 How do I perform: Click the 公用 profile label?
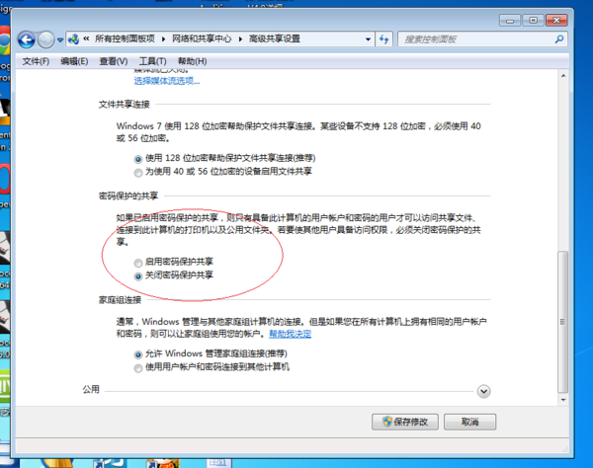click(x=91, y=389)
